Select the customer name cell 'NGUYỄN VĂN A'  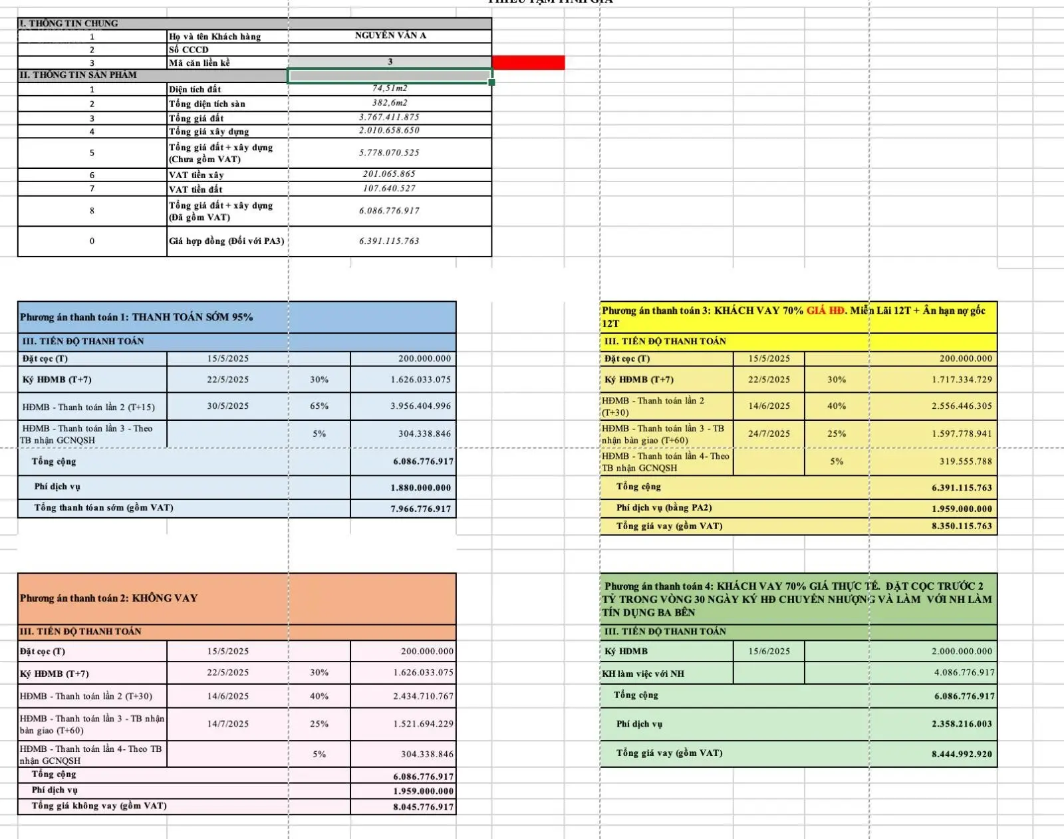390,36
